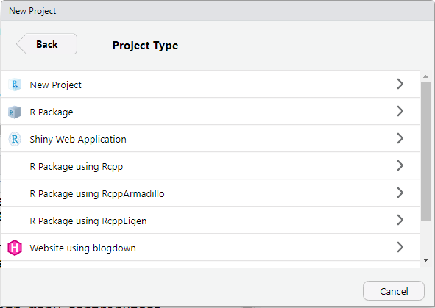Select the R Package label
Viewport: 435px width, 308px height.
[52, 112]
